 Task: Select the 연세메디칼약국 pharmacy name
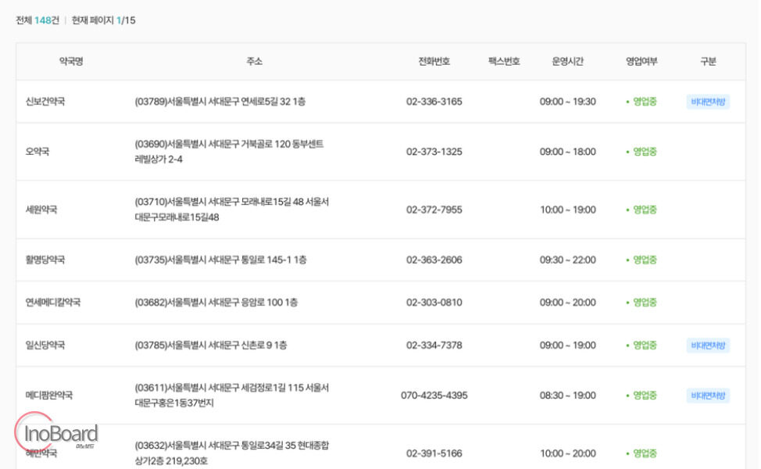point(53,302)
